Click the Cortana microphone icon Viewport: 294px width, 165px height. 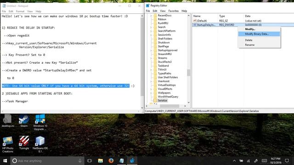[80, 161]
